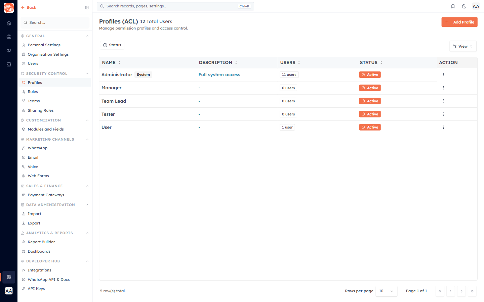Sort the table by Status column
Image resolution: width=484 pixels, height=302 pixels.
click(371, 62)
